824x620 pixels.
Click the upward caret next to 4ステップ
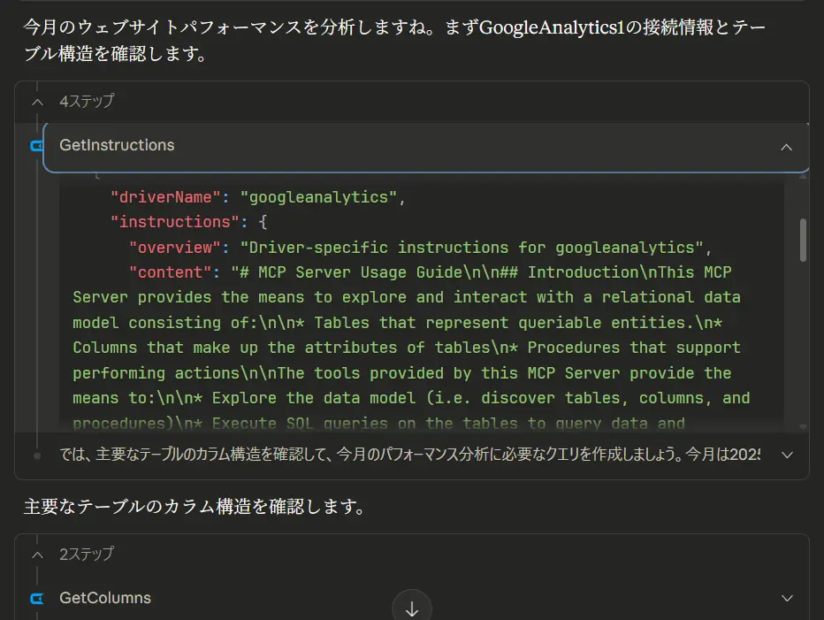[37, 102]
